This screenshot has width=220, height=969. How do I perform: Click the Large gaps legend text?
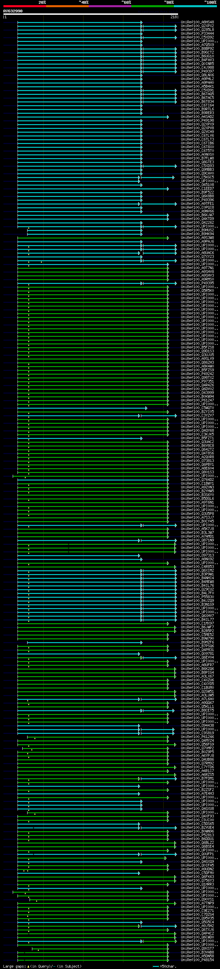(42, 966)
